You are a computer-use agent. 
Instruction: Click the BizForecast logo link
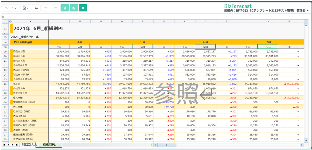point(238,6)
